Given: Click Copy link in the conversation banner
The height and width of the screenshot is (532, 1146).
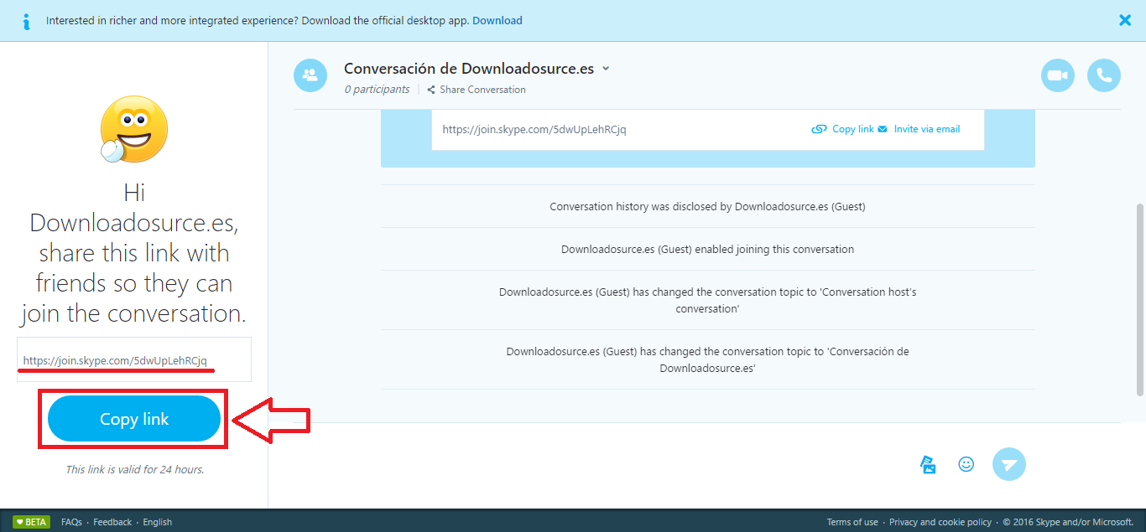Looking at the screenshot, I should coord(853,129).
